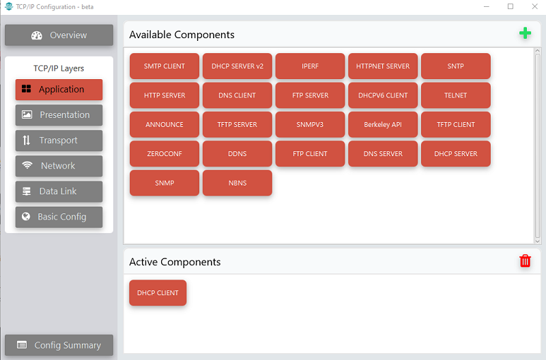The width and height of the screenshot is (546, 360).
Task: Select the Data Link server icon
Action: [x=27, y=191]
